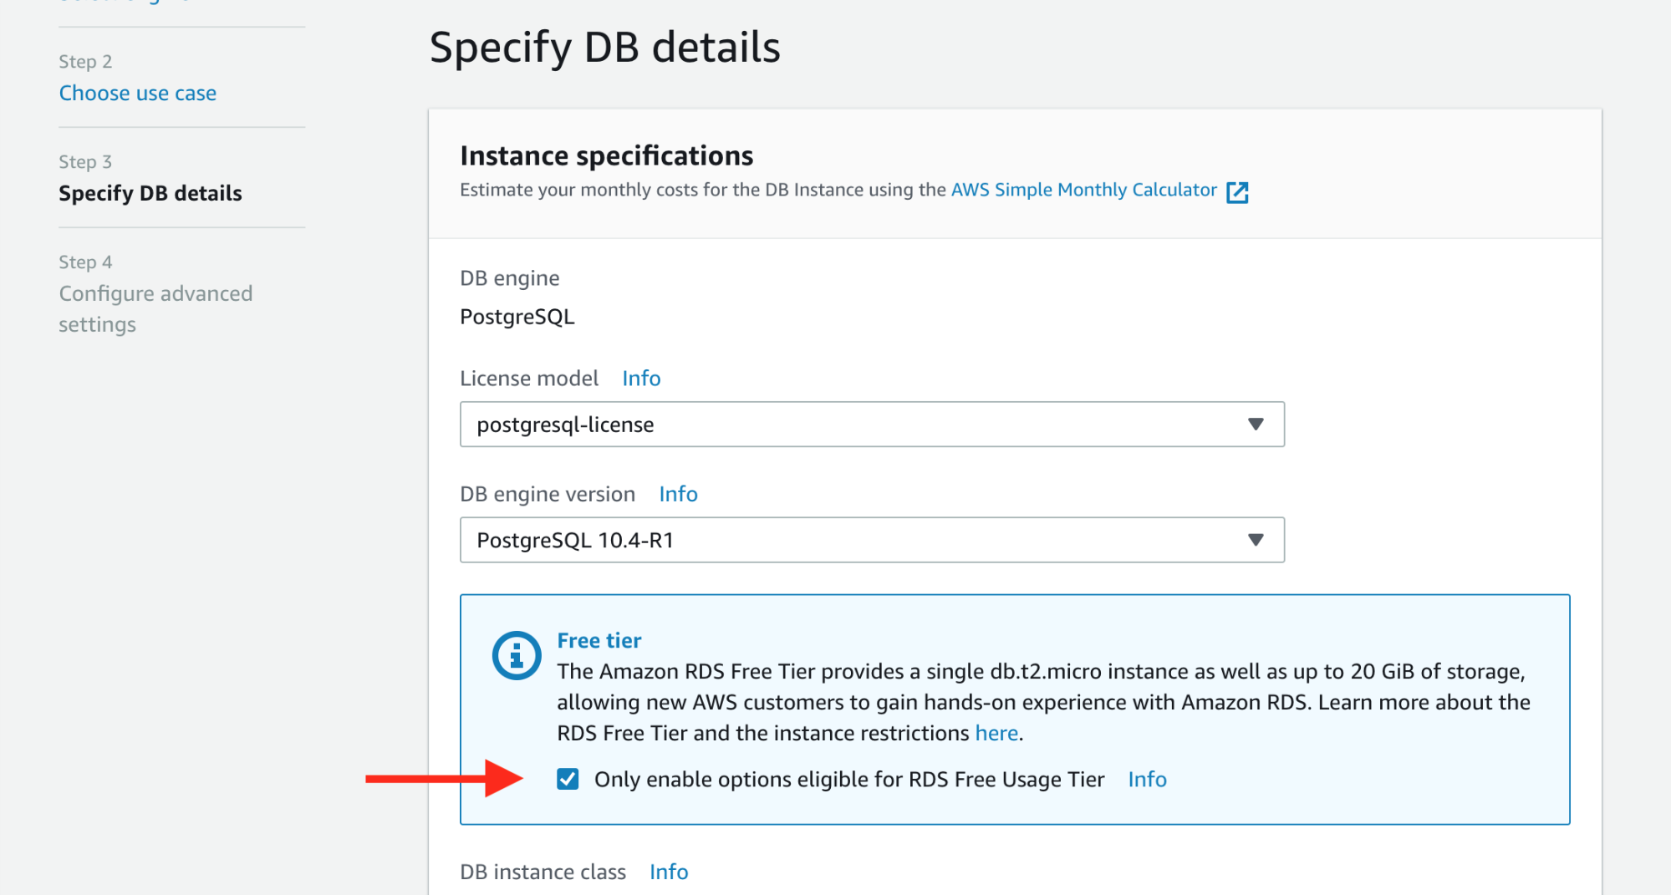Click arrow of License model dropdown

1256,425
